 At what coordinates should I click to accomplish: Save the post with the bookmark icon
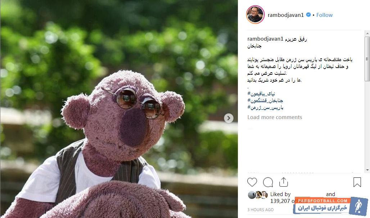click(357, 182)
